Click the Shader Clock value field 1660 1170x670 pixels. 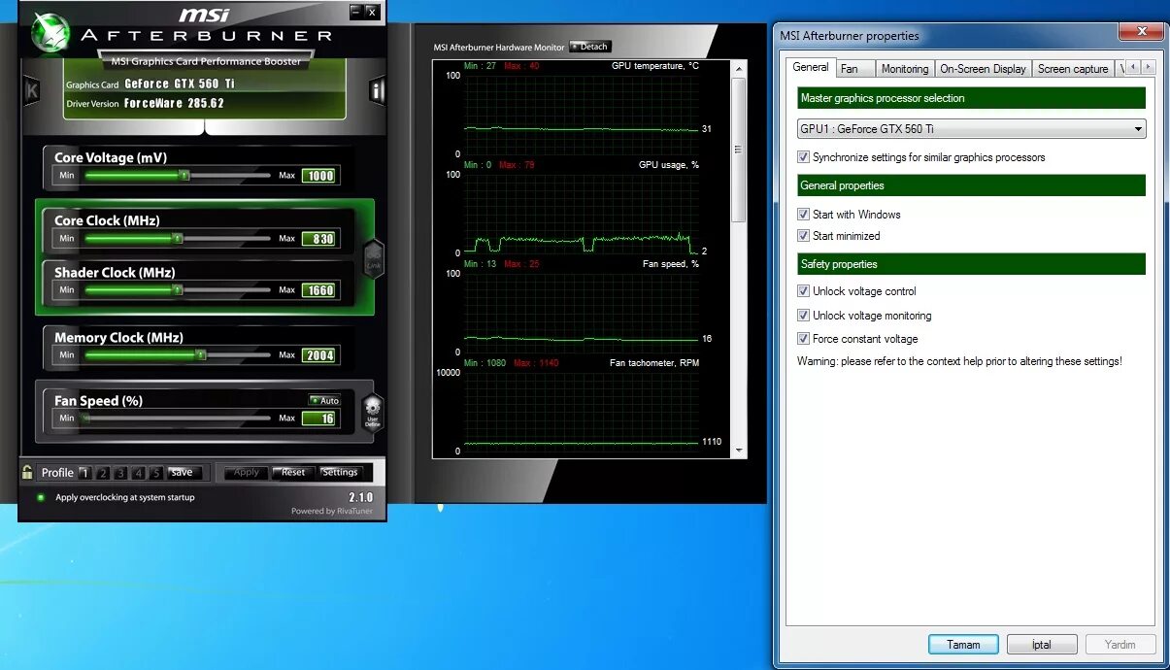(318, 290)
